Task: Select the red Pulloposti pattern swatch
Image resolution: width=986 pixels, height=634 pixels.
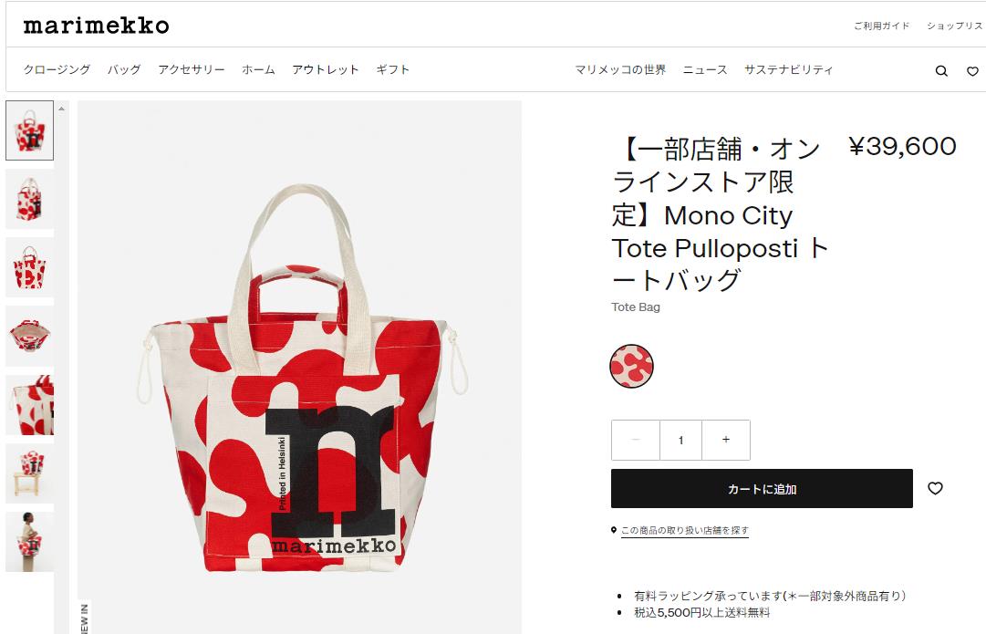Action: 631,366
